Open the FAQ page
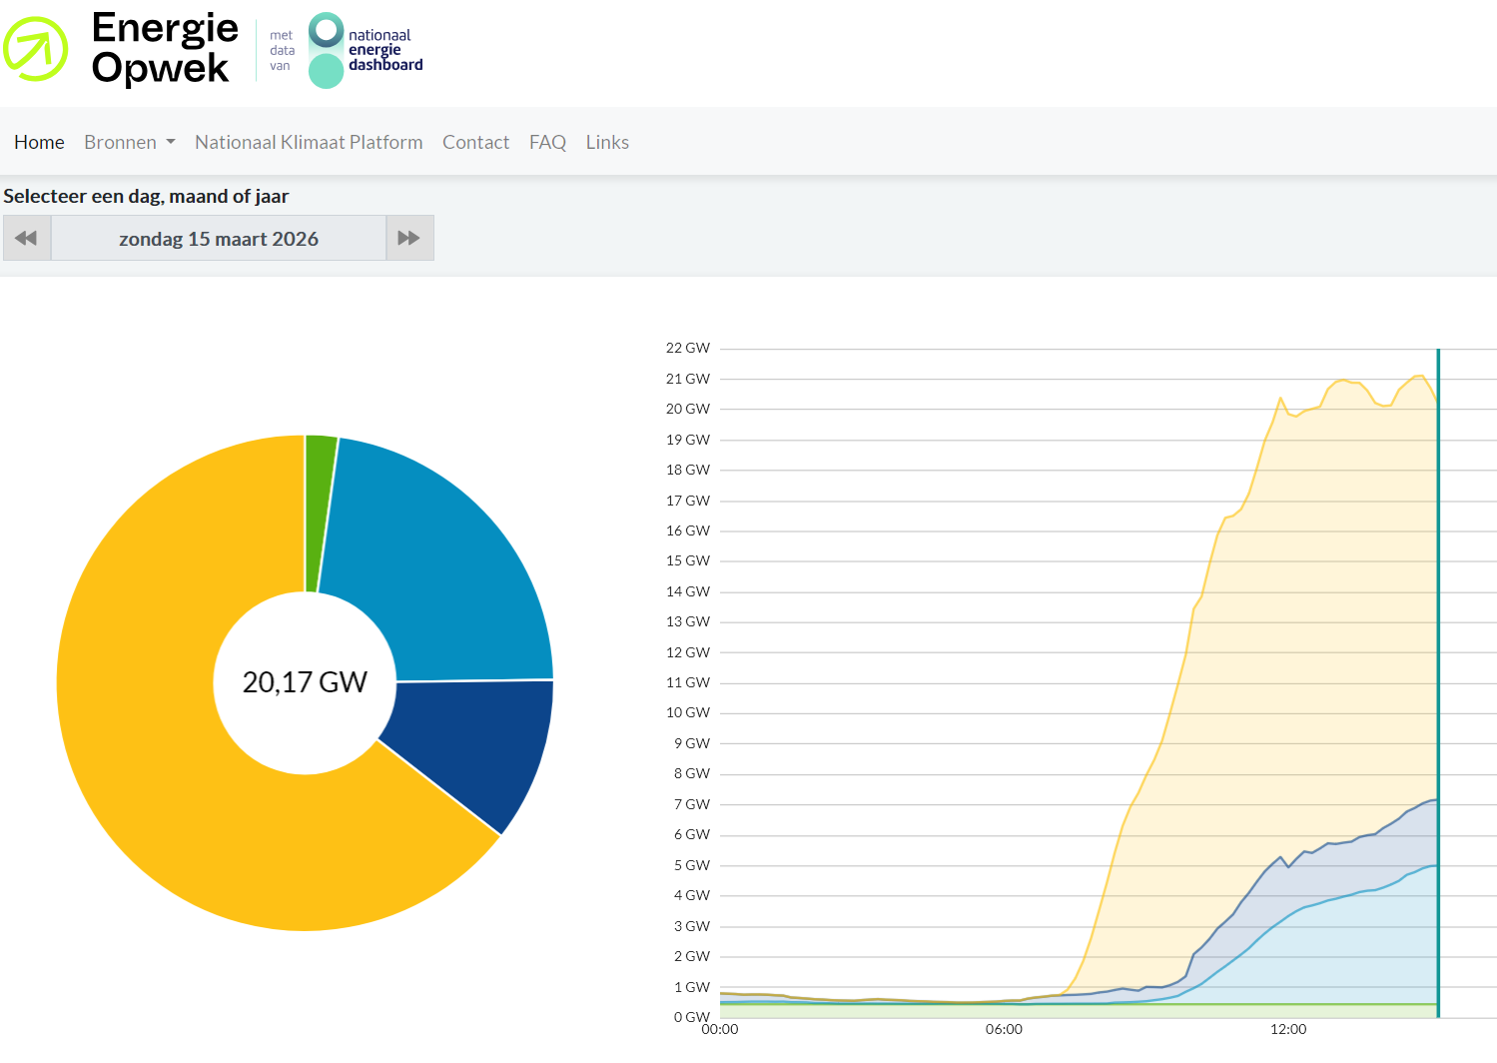Viewport: 1497px width, 1063px height. 547,143
